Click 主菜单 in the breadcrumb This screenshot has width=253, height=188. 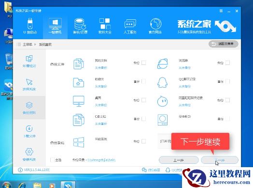[28, 45]
